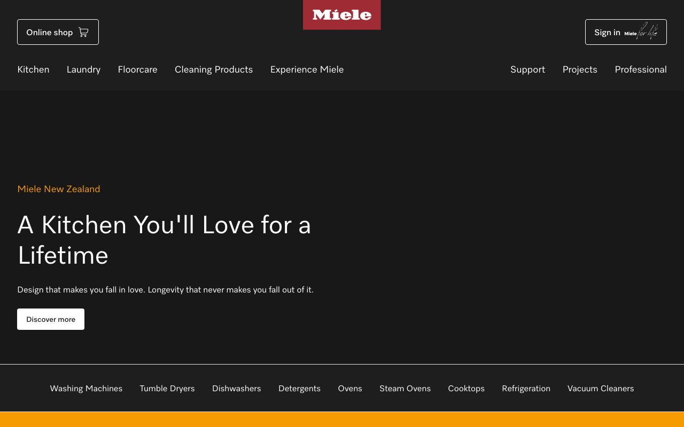
Task: Open the Laundry menu
Action: point(83,69)
